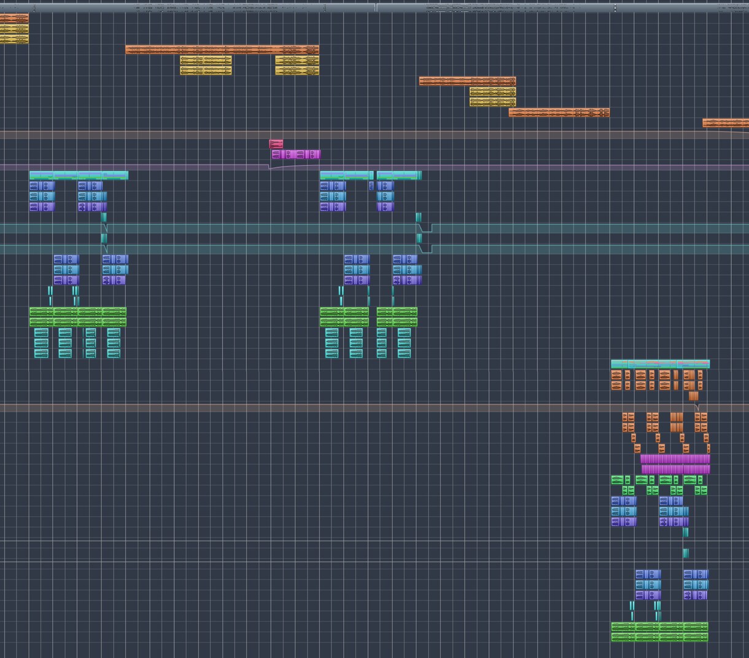
Task: Select the small pink audio clip
Action: [x=276, y=144]
